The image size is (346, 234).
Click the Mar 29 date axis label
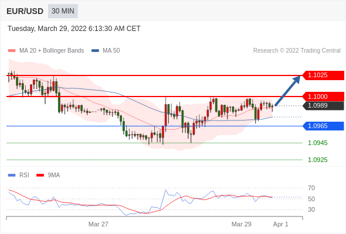coord(242,224)
